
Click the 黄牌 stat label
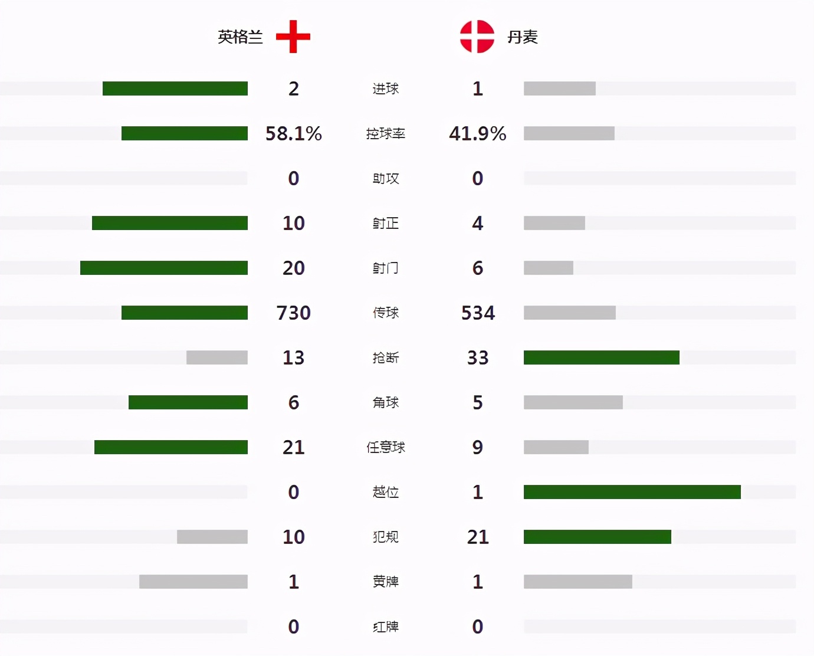point(386,582)
